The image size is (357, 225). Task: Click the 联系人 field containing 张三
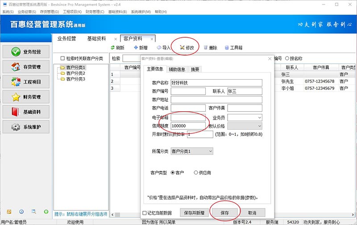(245, 91)
